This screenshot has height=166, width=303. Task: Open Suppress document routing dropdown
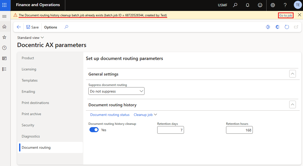pos(116,91)
